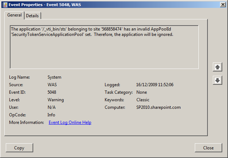Click the Close button at bottom right
This screenshot has height=158, width=228.
pos(208,148)
